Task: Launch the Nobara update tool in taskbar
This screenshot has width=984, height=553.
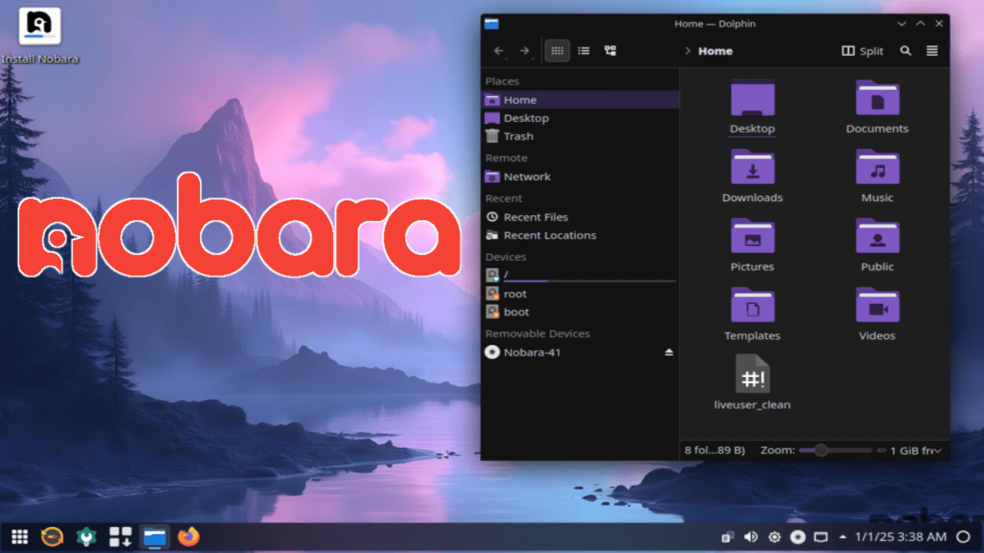Action: point(52,537)
